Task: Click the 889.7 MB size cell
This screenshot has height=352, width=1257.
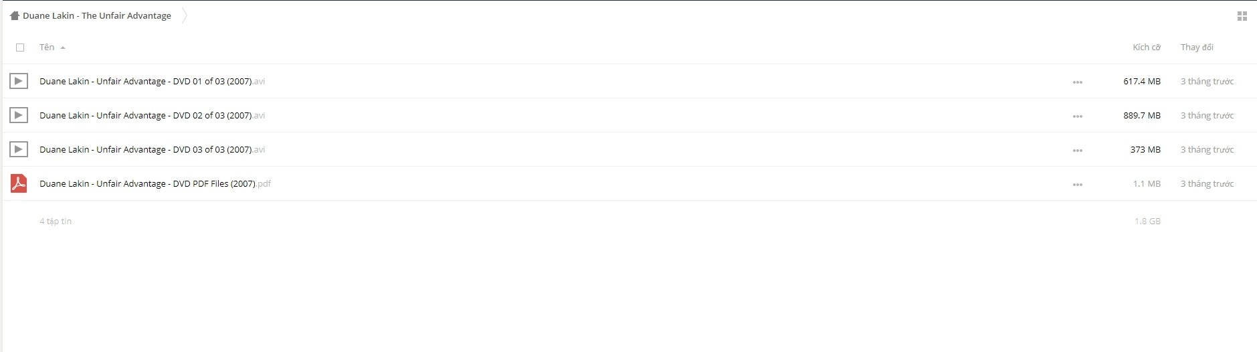Action: (1142, 115)
